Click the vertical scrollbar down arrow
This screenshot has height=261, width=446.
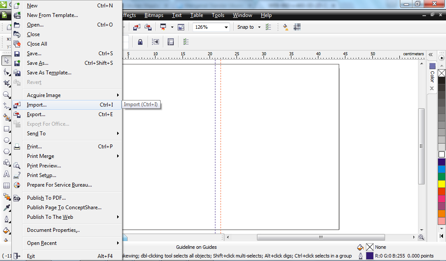pos(422,230)
